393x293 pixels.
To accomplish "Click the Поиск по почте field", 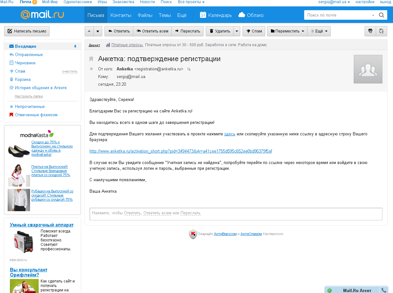I will (x=337, y=15).
